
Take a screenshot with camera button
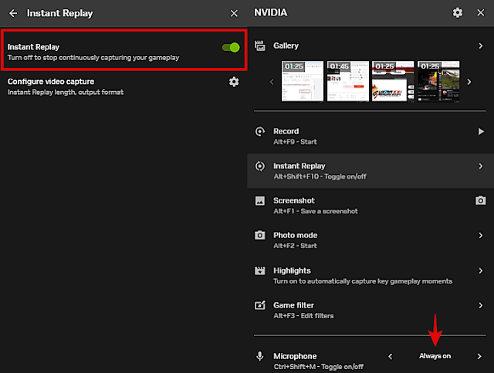(480, 200)
